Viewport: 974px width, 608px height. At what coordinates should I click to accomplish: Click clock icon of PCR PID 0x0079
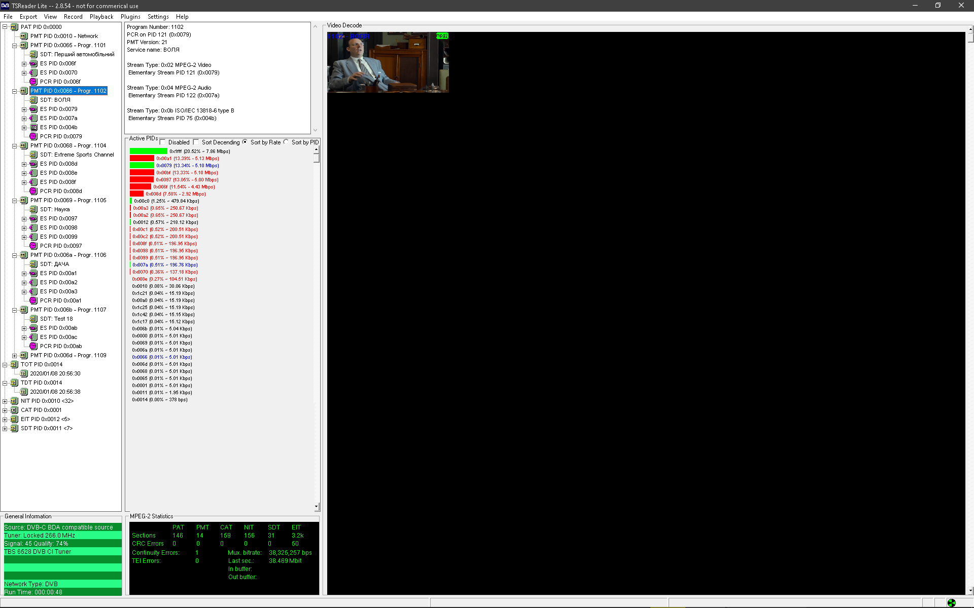tap(33, 136)
